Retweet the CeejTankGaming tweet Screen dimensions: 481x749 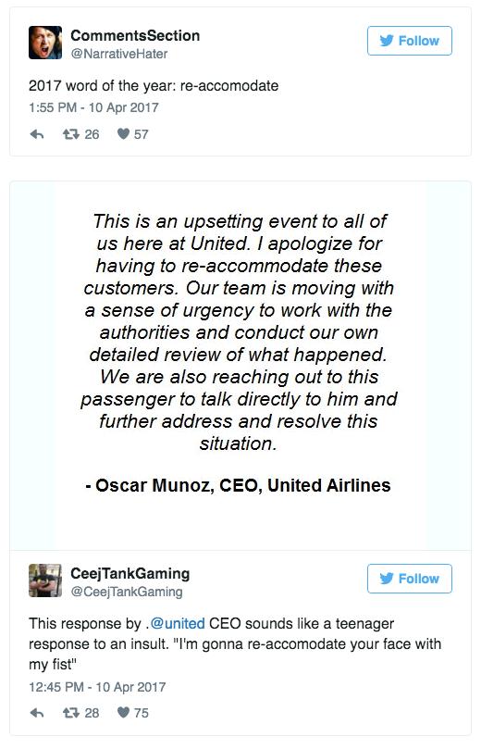[x=71, y=713]
